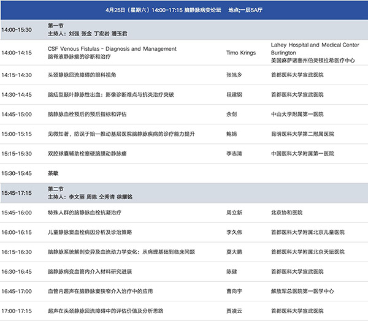This screenshot has height=321, width=368.
Task: Select speaker 莫大鹏
Action: tap(235, 252)
